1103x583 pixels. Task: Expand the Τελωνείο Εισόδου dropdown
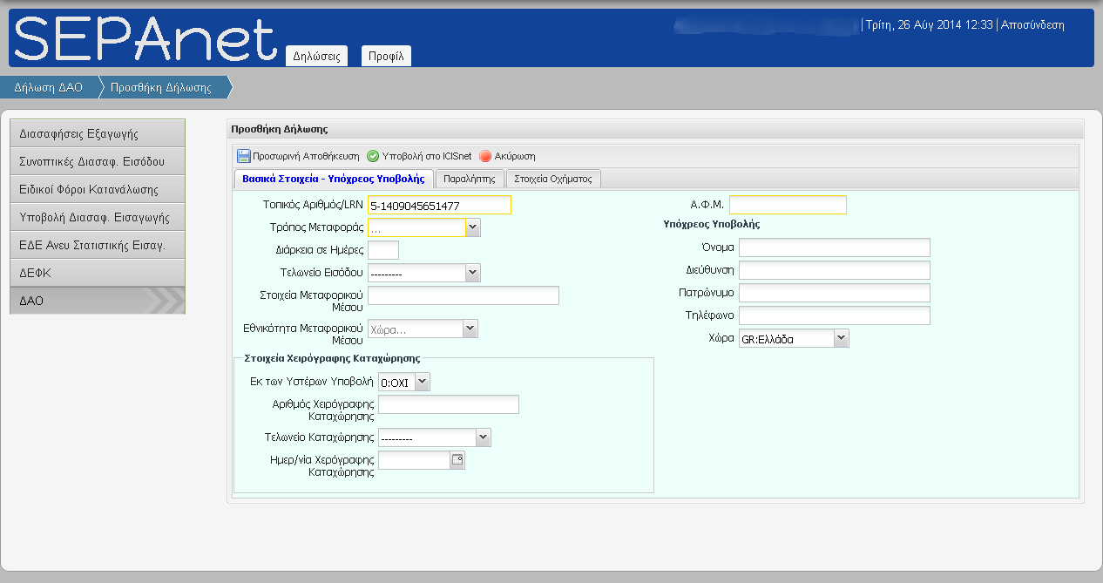point(473,273)
